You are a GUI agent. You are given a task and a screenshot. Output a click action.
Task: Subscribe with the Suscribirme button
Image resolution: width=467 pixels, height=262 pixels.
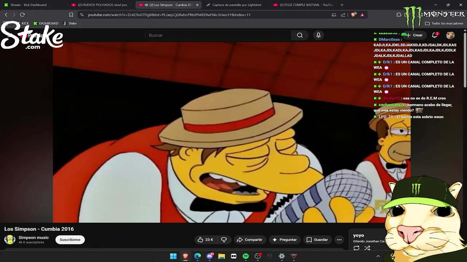70,239
